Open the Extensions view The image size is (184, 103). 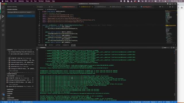click(3, 25)
